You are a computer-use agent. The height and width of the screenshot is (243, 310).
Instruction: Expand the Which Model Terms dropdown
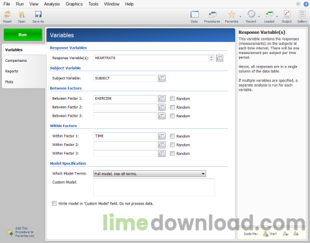click(x=149, y=174)
